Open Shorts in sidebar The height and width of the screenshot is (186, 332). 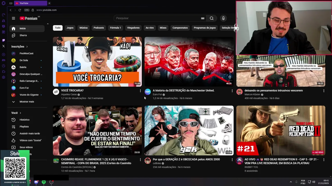click(27, 35)
